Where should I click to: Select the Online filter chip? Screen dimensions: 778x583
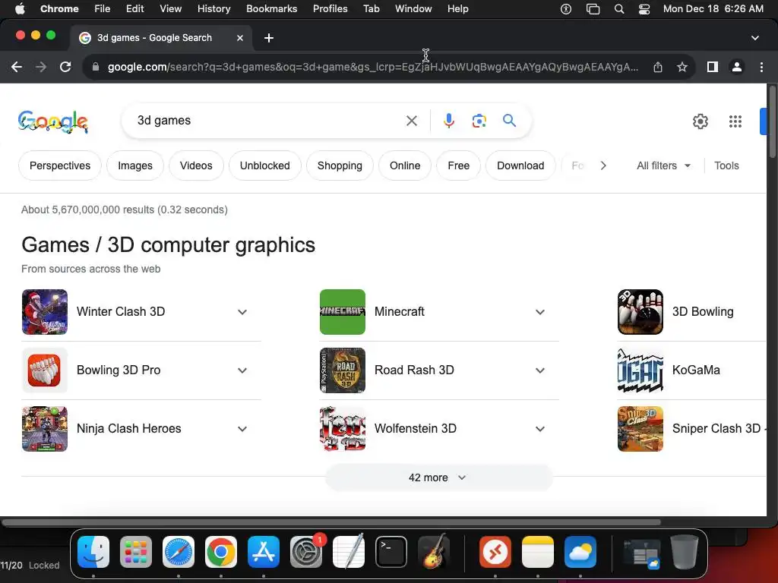pos(405,165)
